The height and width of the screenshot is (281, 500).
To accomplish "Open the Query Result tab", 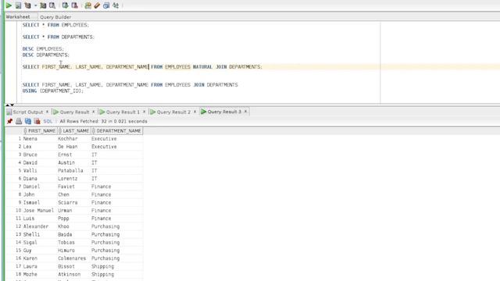I will tap(74, 112).
